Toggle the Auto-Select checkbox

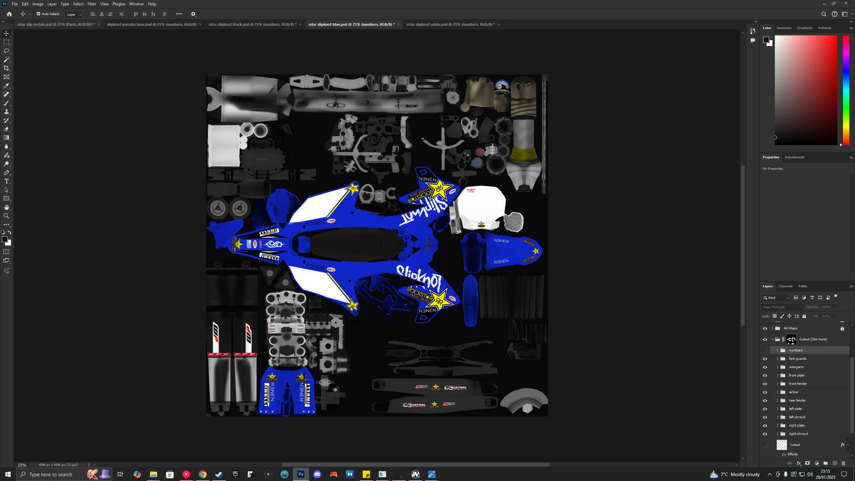[38, 14]
